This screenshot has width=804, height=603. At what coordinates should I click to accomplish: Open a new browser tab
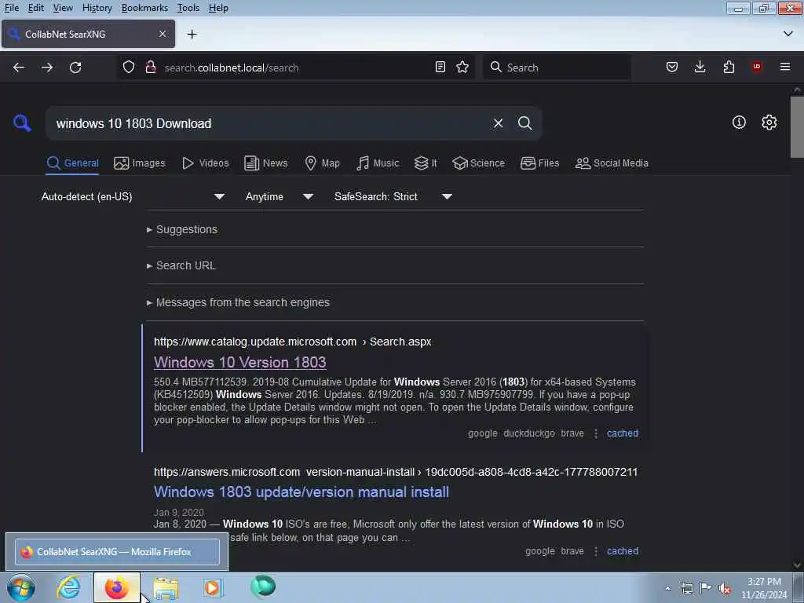(x=192, y=35)
